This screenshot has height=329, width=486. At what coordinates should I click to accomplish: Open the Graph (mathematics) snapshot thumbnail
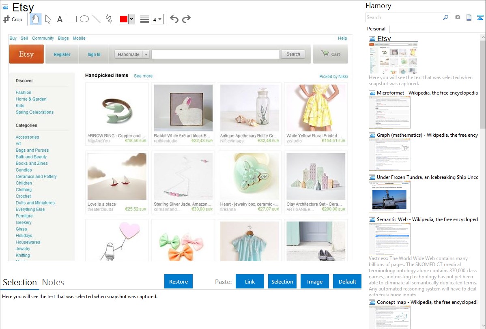[x=389, y=155]
